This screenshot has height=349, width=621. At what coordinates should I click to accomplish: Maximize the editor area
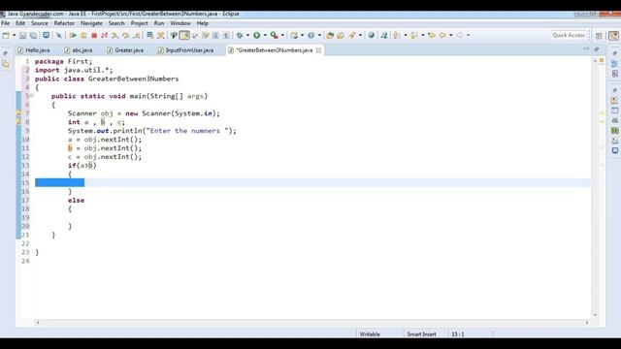597,49
